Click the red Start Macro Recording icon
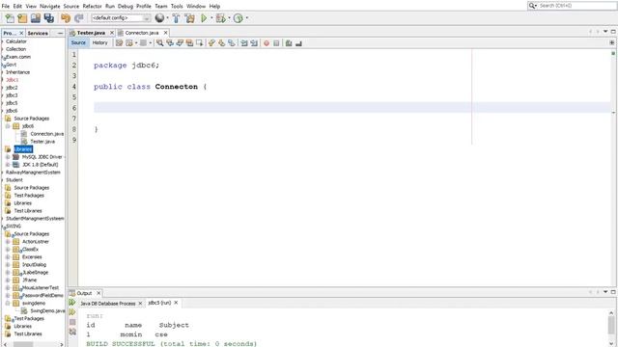The image size is (618, 347). pyautogui.click(x=267, y=43)
